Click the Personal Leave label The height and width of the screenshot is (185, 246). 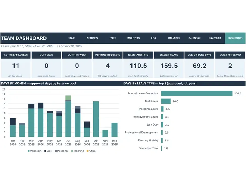pos(149,109)
